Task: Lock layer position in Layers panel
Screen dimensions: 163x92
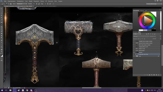Action: [143, 39]
